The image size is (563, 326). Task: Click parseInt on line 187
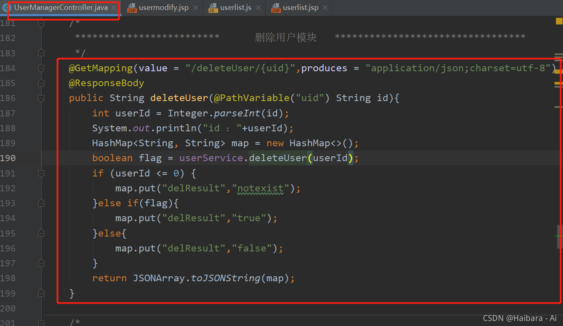point(237,113)
